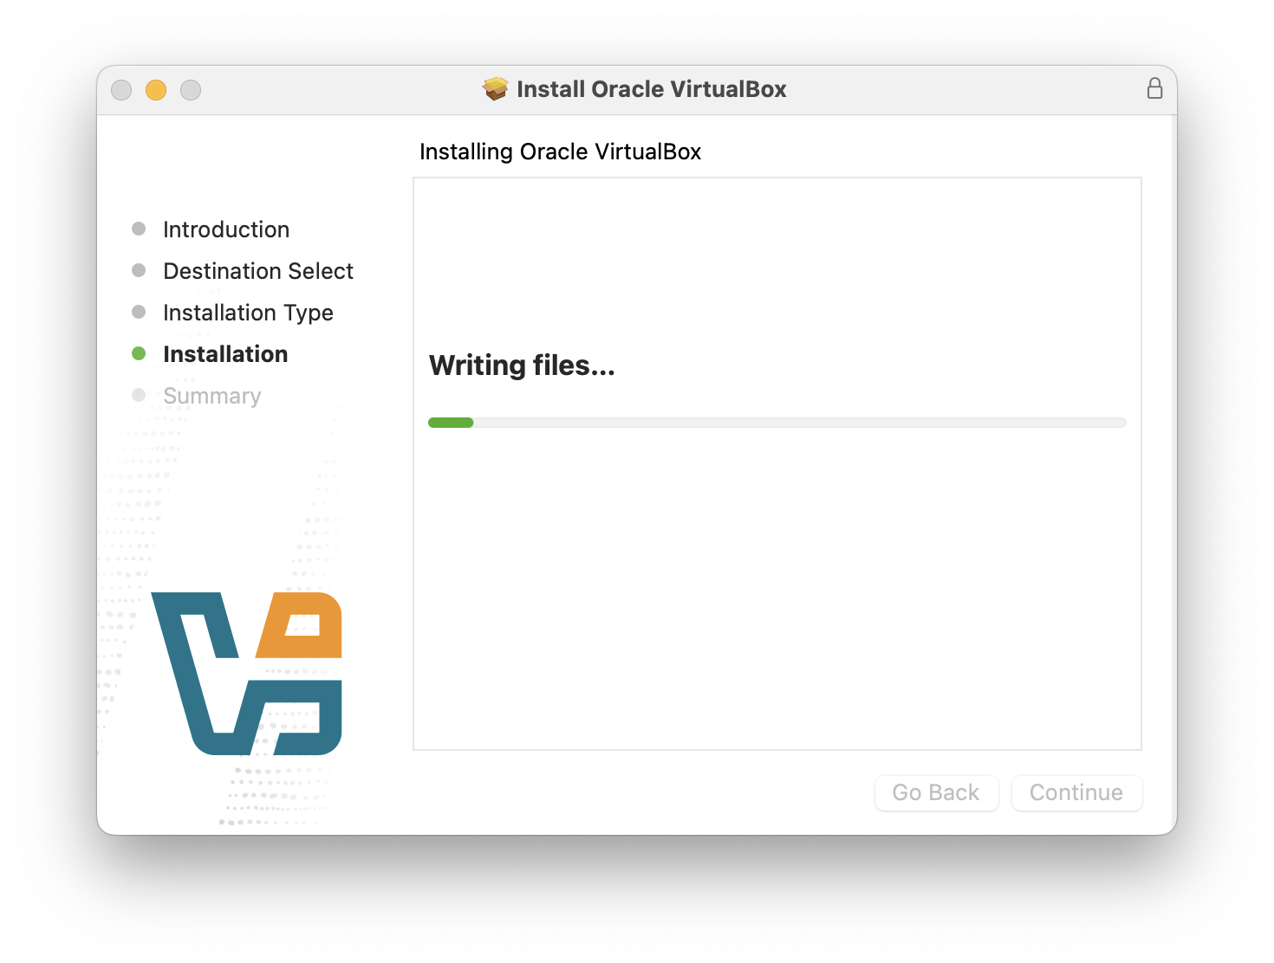Viewport: 1274px width, 963px height.
Task: Click the Install Oracle VirtualBox window title
Action: [652, 89]
